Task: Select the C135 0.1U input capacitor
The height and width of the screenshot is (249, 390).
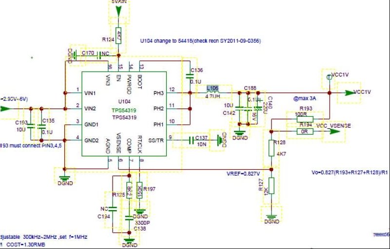Action: pos(41,126)
